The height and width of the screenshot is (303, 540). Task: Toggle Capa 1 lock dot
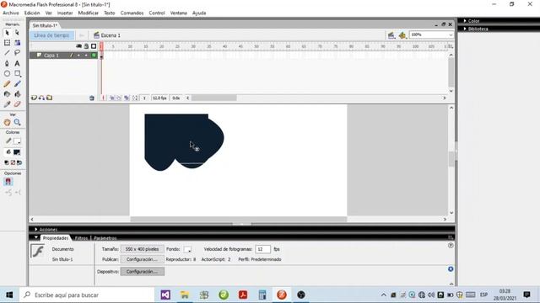pyautogui.click(x=86, y=56)
